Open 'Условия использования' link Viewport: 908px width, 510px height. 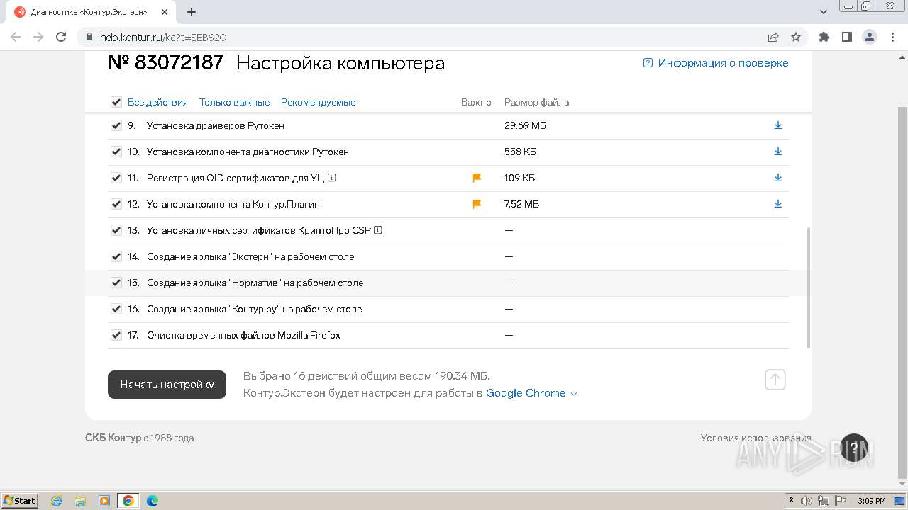(755, 438)
